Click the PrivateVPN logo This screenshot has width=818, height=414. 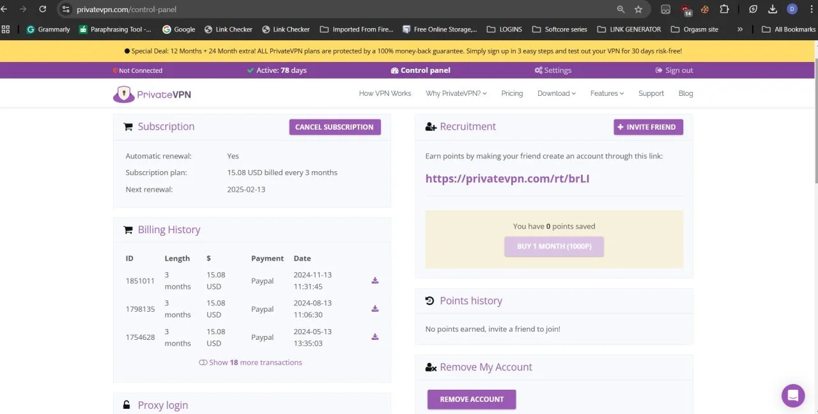(152, 95)
